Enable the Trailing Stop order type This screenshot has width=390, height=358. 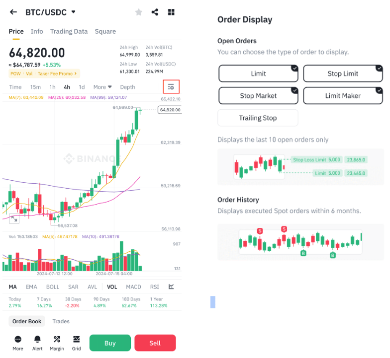click(x=258, y=118)
